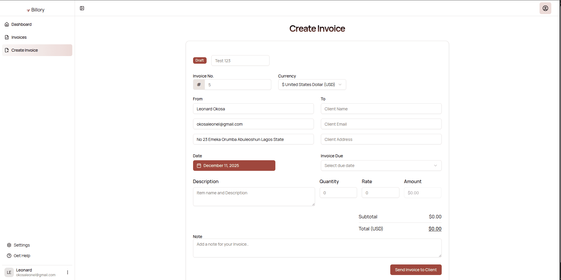Select Create Invoice in the sidebar
The height and width of the screenshot is (280, 561).
[25, 50]
